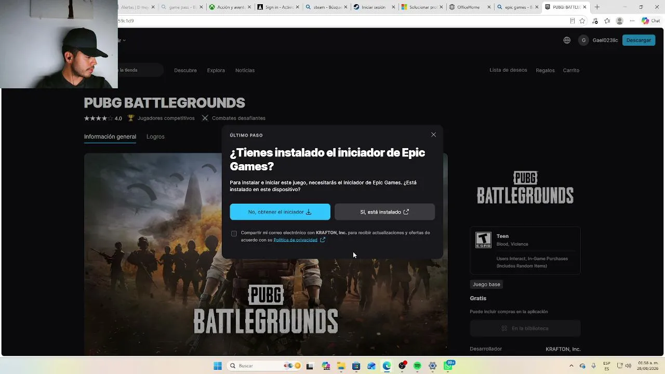
Task: Open the browser three-dots menu
Action: [x=632, y=21]
